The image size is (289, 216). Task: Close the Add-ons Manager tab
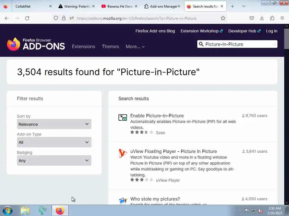(x=179, y=6)
